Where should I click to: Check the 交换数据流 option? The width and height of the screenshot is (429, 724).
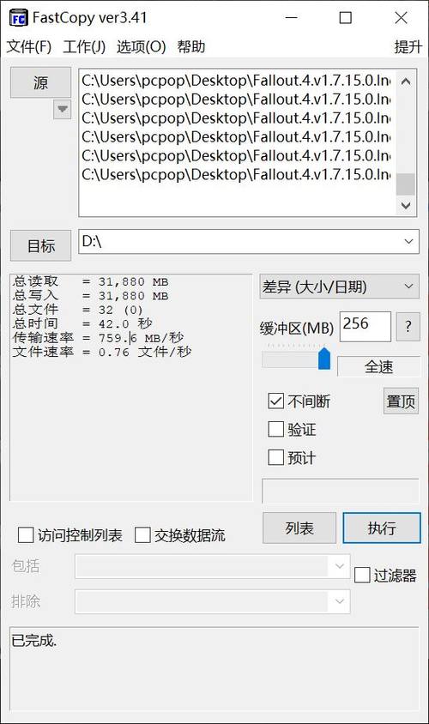[x=142, y=535]
